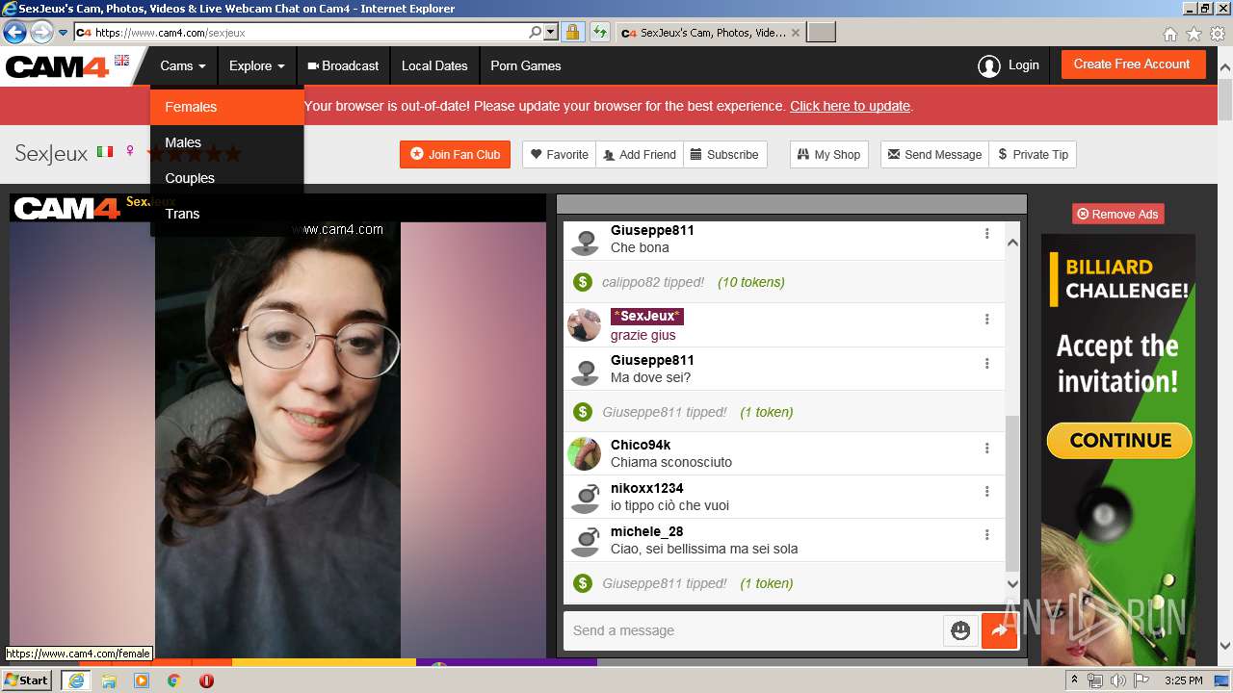Click the IE Favorites star icon
Image resolution: width=1233 pixels, height=693 pixels.
click(1194, 34)
